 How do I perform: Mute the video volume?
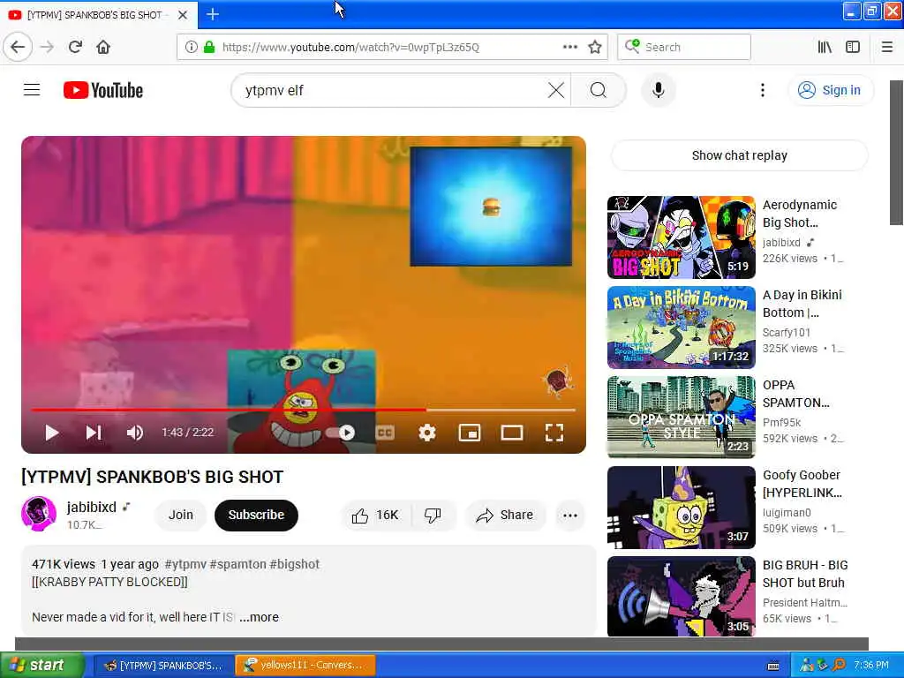[135, 433]
